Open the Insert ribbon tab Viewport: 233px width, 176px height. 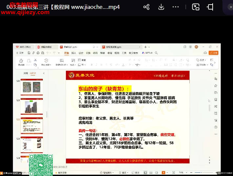[x=74, y=53]
